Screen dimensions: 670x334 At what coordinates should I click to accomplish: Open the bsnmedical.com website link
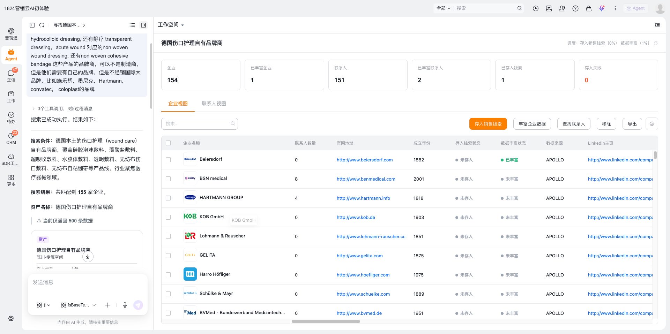[366, 179]
